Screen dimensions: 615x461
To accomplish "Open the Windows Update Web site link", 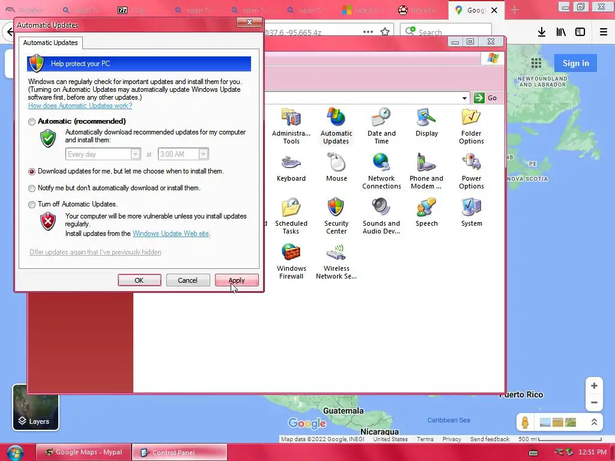I will 171,234.
